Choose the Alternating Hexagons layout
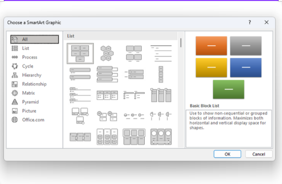Screen dimensions: 282x184 coord(107,54)
